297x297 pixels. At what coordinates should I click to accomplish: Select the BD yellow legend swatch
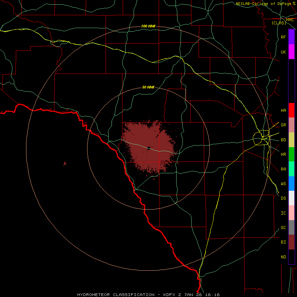291,140
